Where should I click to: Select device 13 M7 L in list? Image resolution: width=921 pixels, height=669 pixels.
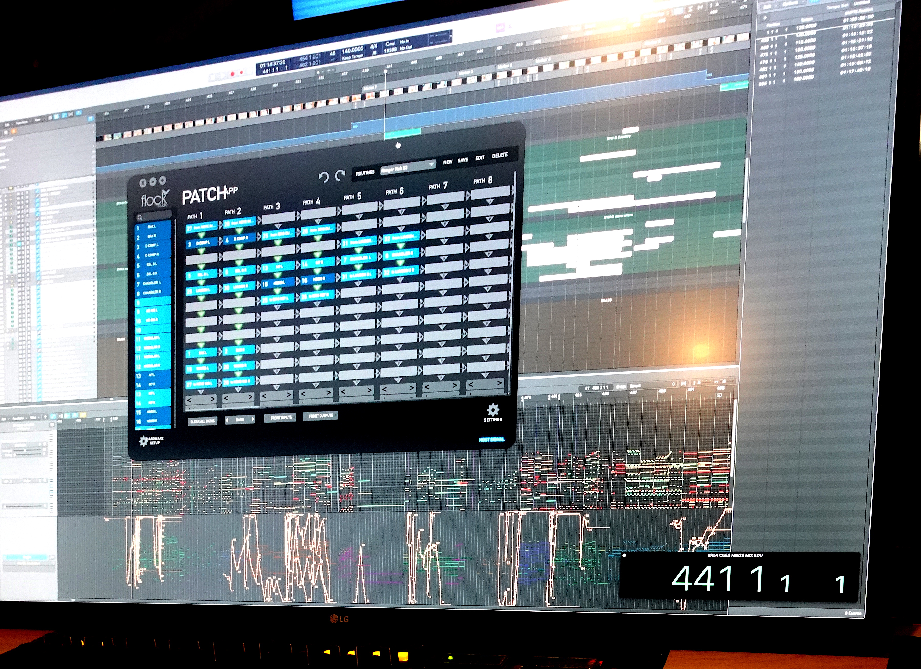153,375
